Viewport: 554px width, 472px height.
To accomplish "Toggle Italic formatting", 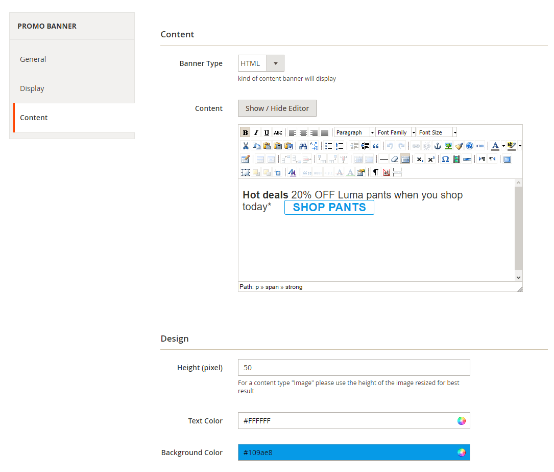I will tap(256, 132).
